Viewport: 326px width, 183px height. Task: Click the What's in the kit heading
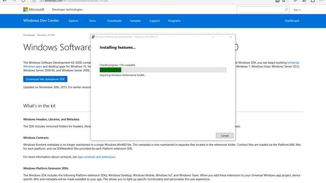coord(39,106)
